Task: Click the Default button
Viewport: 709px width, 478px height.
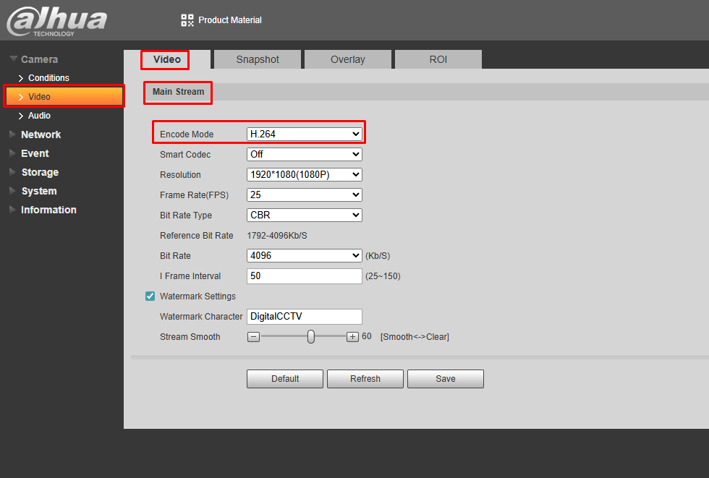Action: tap(285, 379)
